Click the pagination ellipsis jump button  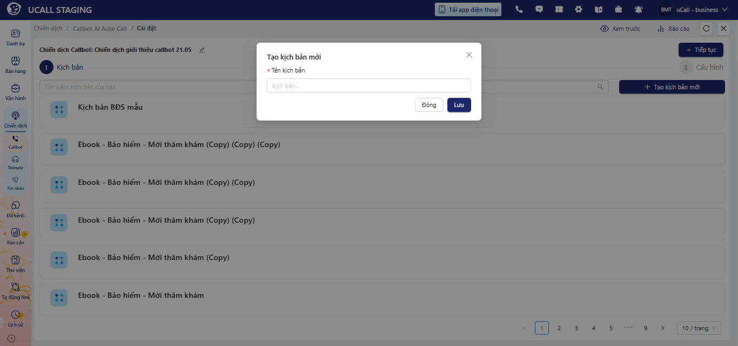(x=628, y=328)
